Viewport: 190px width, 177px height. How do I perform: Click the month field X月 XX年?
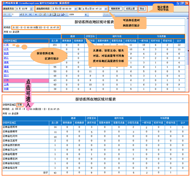point(23,9)
